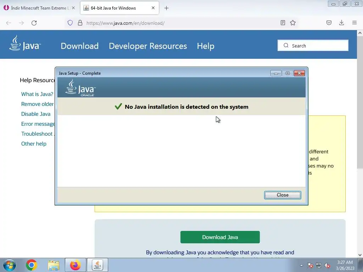Open Chrome from the taskbar
This screenshot has width=363, height=272.
32,265
